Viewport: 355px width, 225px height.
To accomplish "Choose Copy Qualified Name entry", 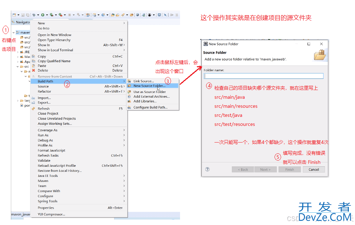I will [79, 61].
